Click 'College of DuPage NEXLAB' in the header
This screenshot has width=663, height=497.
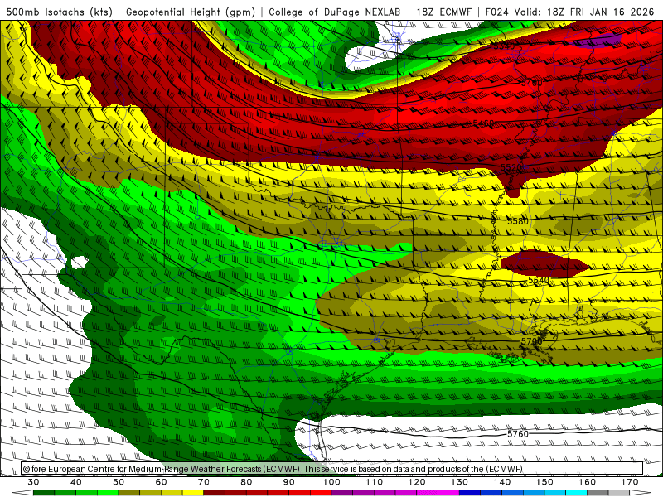click(x=335, y=12)
